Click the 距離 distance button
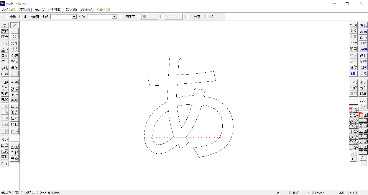The height and width of the screenshot is (195, 368). tap(363, 94)
